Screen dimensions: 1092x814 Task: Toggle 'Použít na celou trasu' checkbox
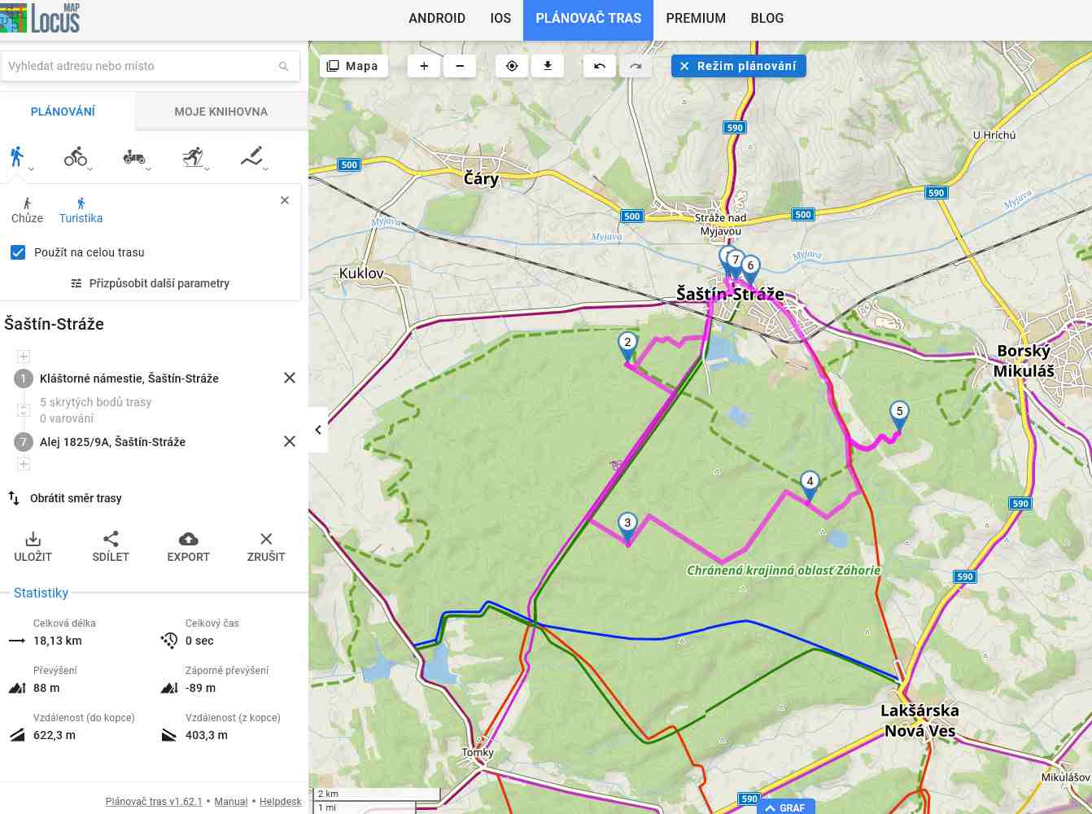pos(18,252)
